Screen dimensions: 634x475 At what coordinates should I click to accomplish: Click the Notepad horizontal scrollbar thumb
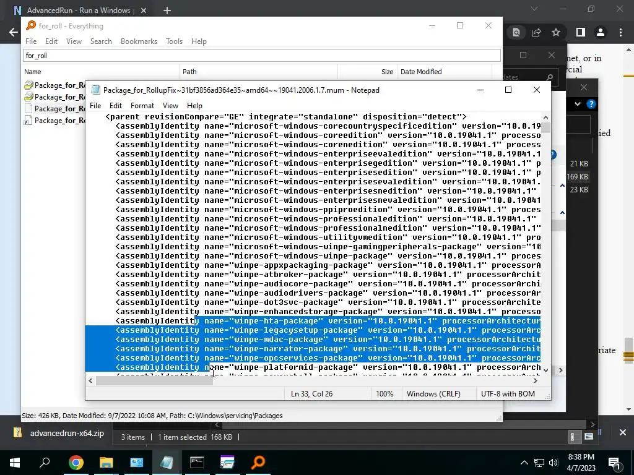tap(154, 380)
